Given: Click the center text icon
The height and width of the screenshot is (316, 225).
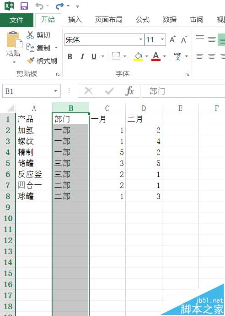Looking at the screenshot, I should (212, 56).
